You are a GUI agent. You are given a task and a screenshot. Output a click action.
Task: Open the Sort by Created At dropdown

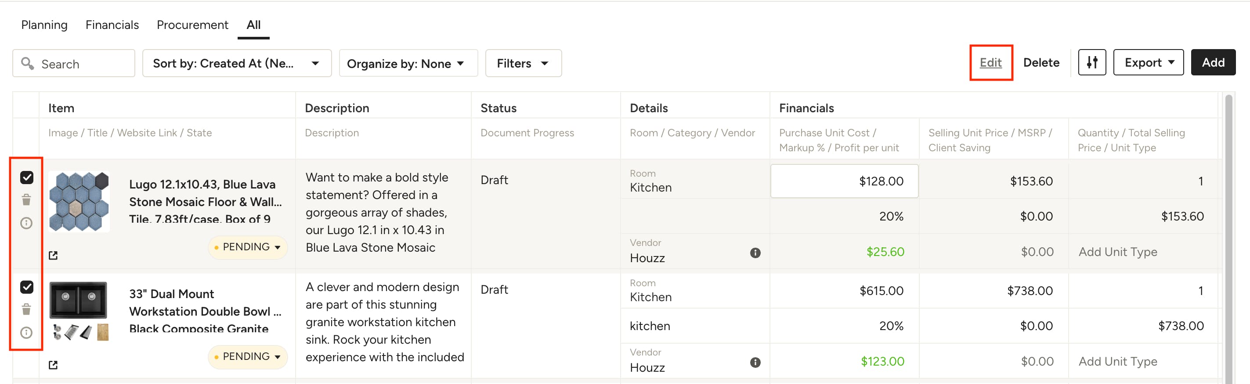click(237, 63)
